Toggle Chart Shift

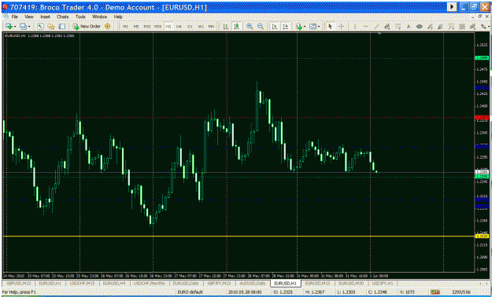tap(285, 27)
